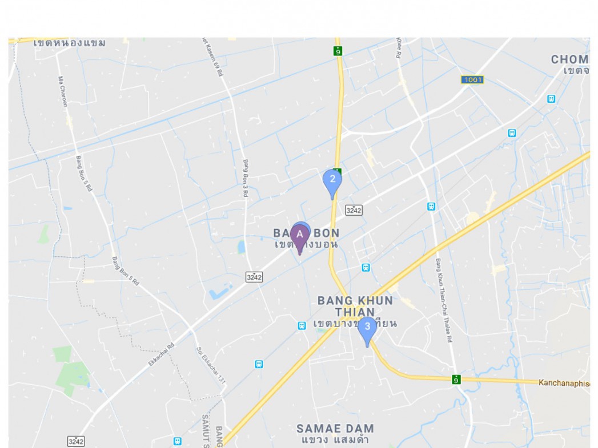Click the transit icon left of Bang Khun Thian
Image resolution: width=598 pixels, height=448 pixels.
[302, 326]
